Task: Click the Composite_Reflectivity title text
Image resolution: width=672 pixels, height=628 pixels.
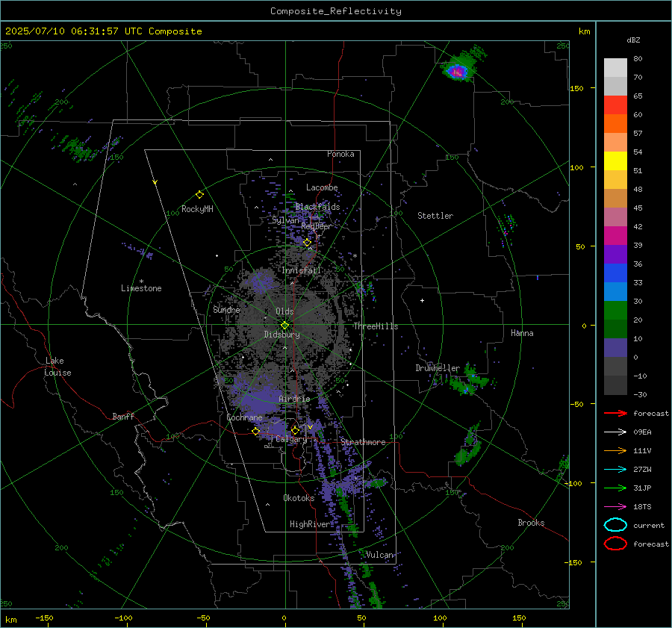Action: point(336,11)
